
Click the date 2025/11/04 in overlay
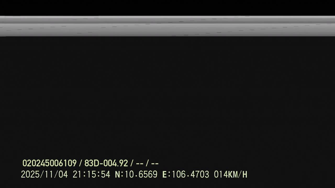point(44,174)
